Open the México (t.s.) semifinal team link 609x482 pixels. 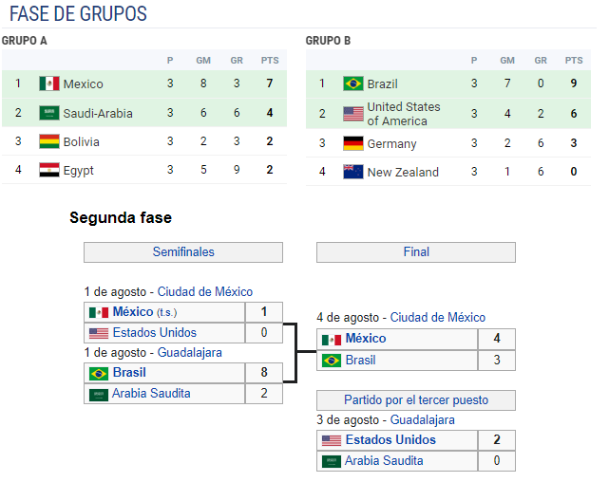(x=133, y=312)
